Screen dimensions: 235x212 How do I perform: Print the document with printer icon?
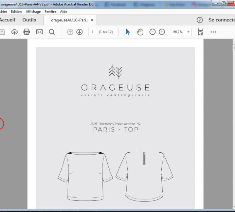pyautogui.click(x=27, y=32)
